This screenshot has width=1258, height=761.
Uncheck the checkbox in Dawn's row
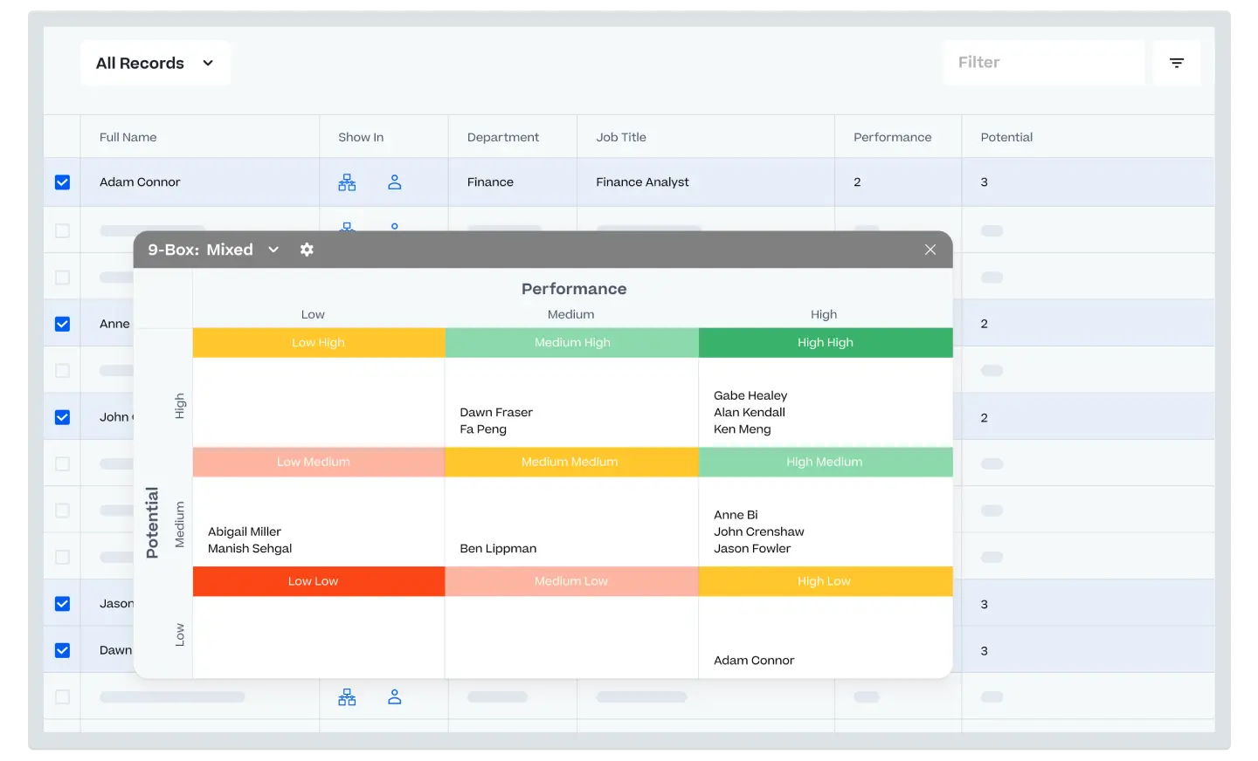point(62,649)
